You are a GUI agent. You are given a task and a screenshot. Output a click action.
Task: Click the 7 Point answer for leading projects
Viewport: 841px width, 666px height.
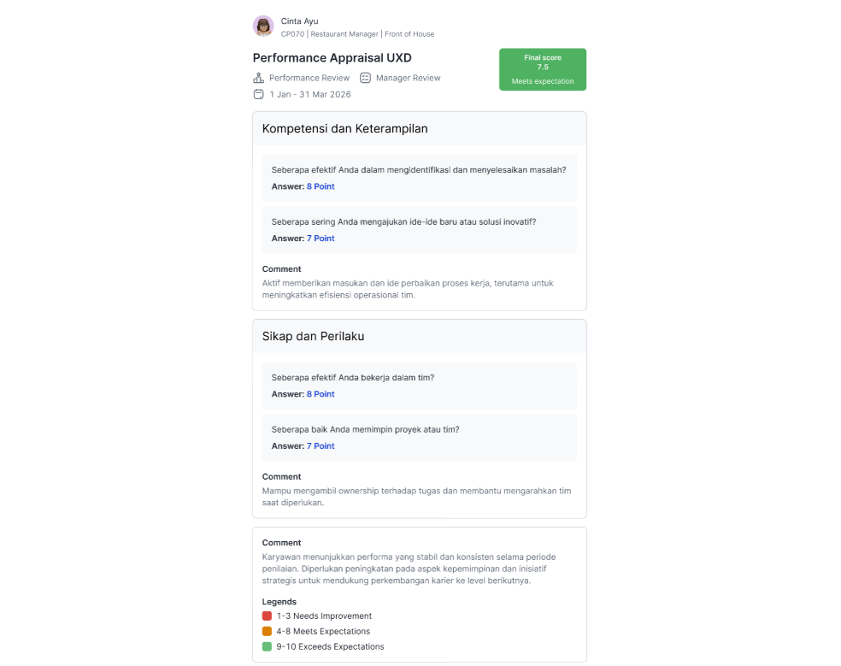(x=321, y=446)
